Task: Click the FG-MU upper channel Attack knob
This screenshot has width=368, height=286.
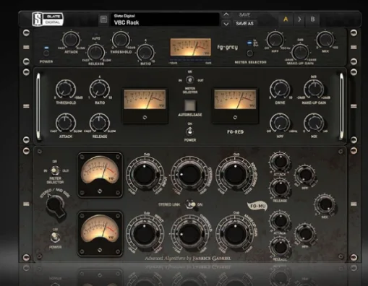Action: tap(280, 162)
